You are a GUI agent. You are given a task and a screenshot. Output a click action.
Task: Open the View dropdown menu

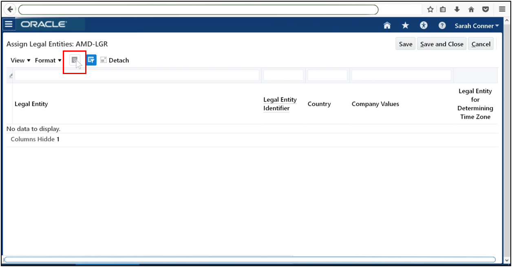[20, 60]
